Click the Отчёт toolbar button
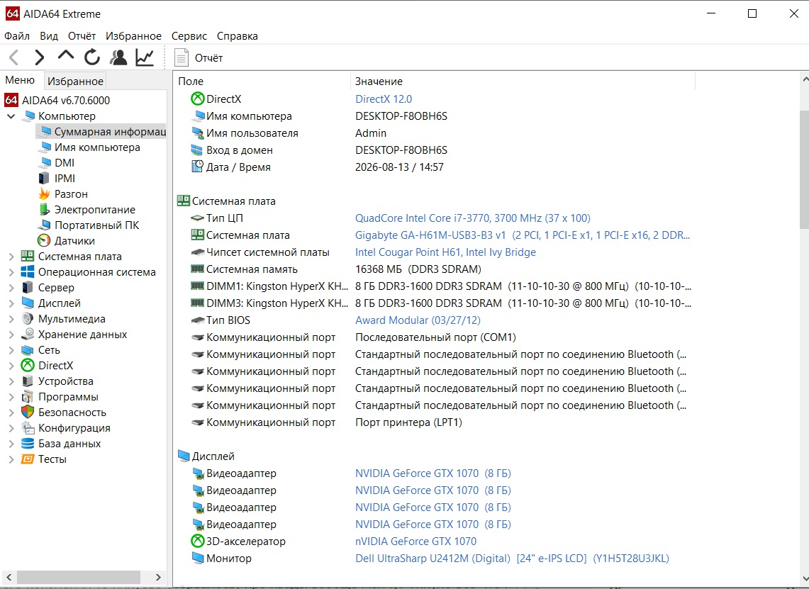Image resolution: width=809 pixels, height=589 pixels. (x=199, y=57)
